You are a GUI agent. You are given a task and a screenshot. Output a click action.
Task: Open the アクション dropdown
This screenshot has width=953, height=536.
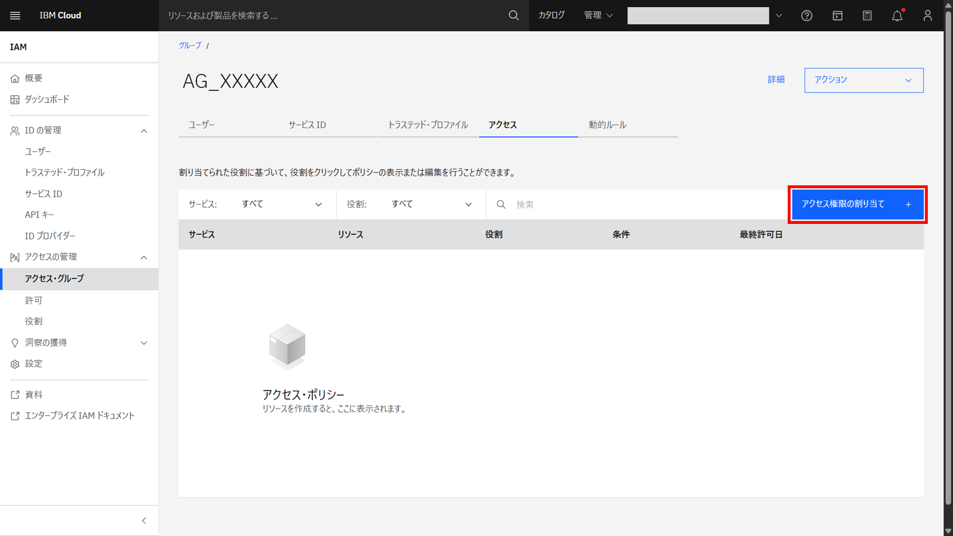(x=863, y=80)
